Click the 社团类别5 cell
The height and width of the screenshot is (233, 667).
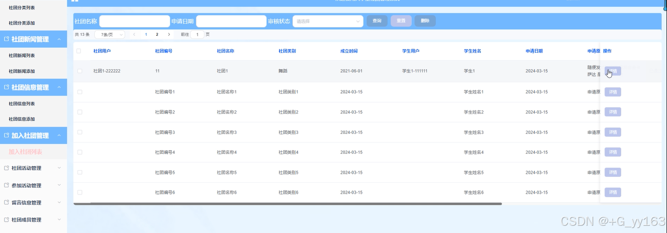[x=289, y=172]
